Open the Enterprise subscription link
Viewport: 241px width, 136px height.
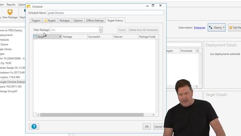tap(200, 28)
